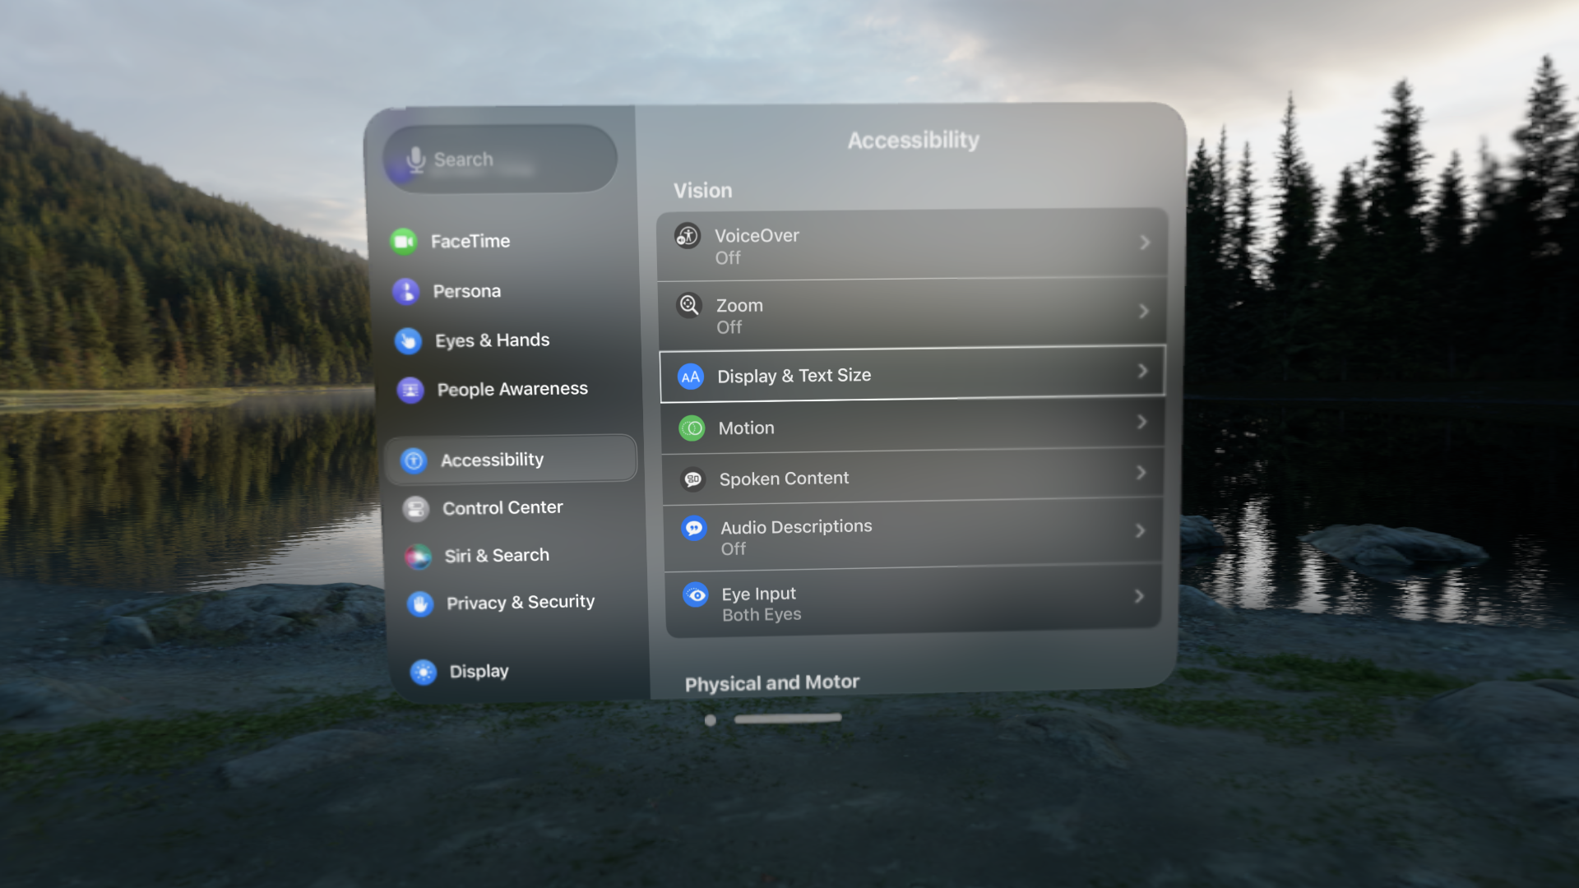The width and height of the screenshot is (1579, 888).
Task: Open the Display settings icon
Action: tap(424, 672)
